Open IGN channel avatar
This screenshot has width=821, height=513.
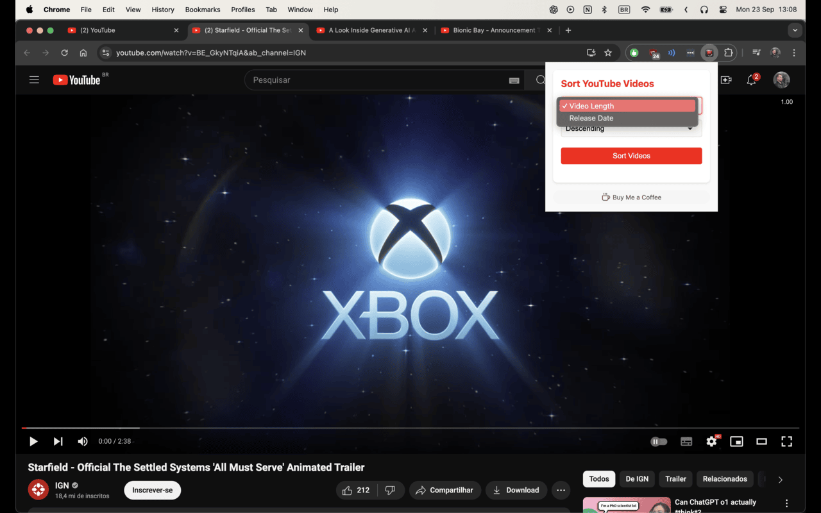[38, 490]
